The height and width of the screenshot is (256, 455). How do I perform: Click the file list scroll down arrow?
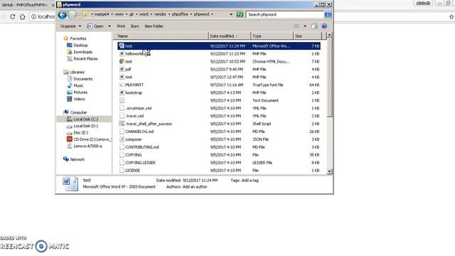tap(329, 171)
